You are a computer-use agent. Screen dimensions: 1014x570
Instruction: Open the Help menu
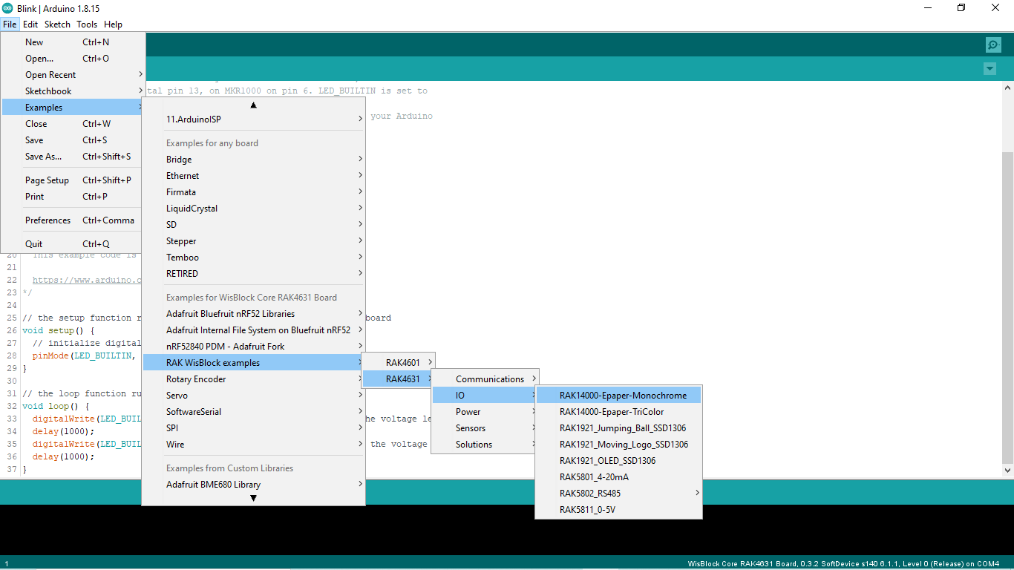[x=113, y=24]
